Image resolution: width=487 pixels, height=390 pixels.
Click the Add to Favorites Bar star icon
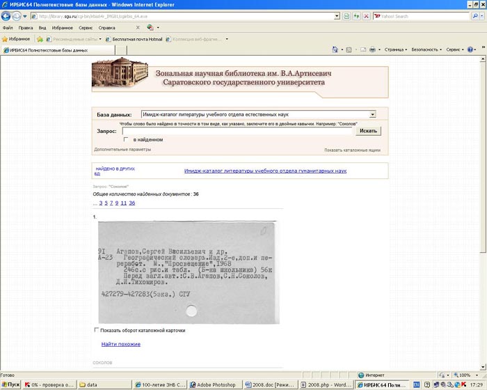(x=40, y=39)
